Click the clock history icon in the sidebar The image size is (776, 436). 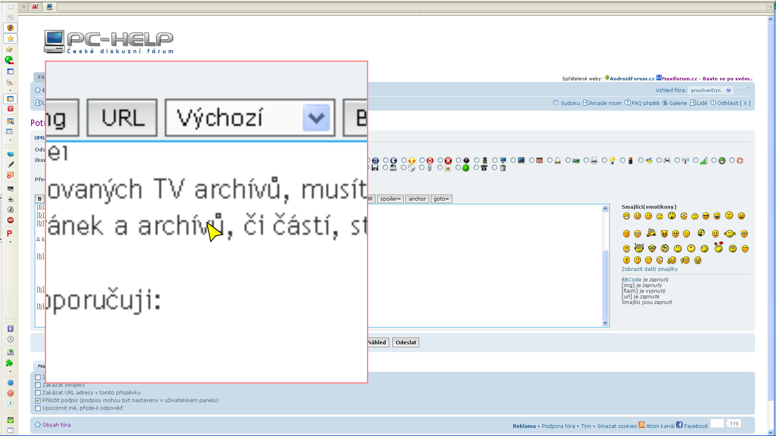click(11, 339)
